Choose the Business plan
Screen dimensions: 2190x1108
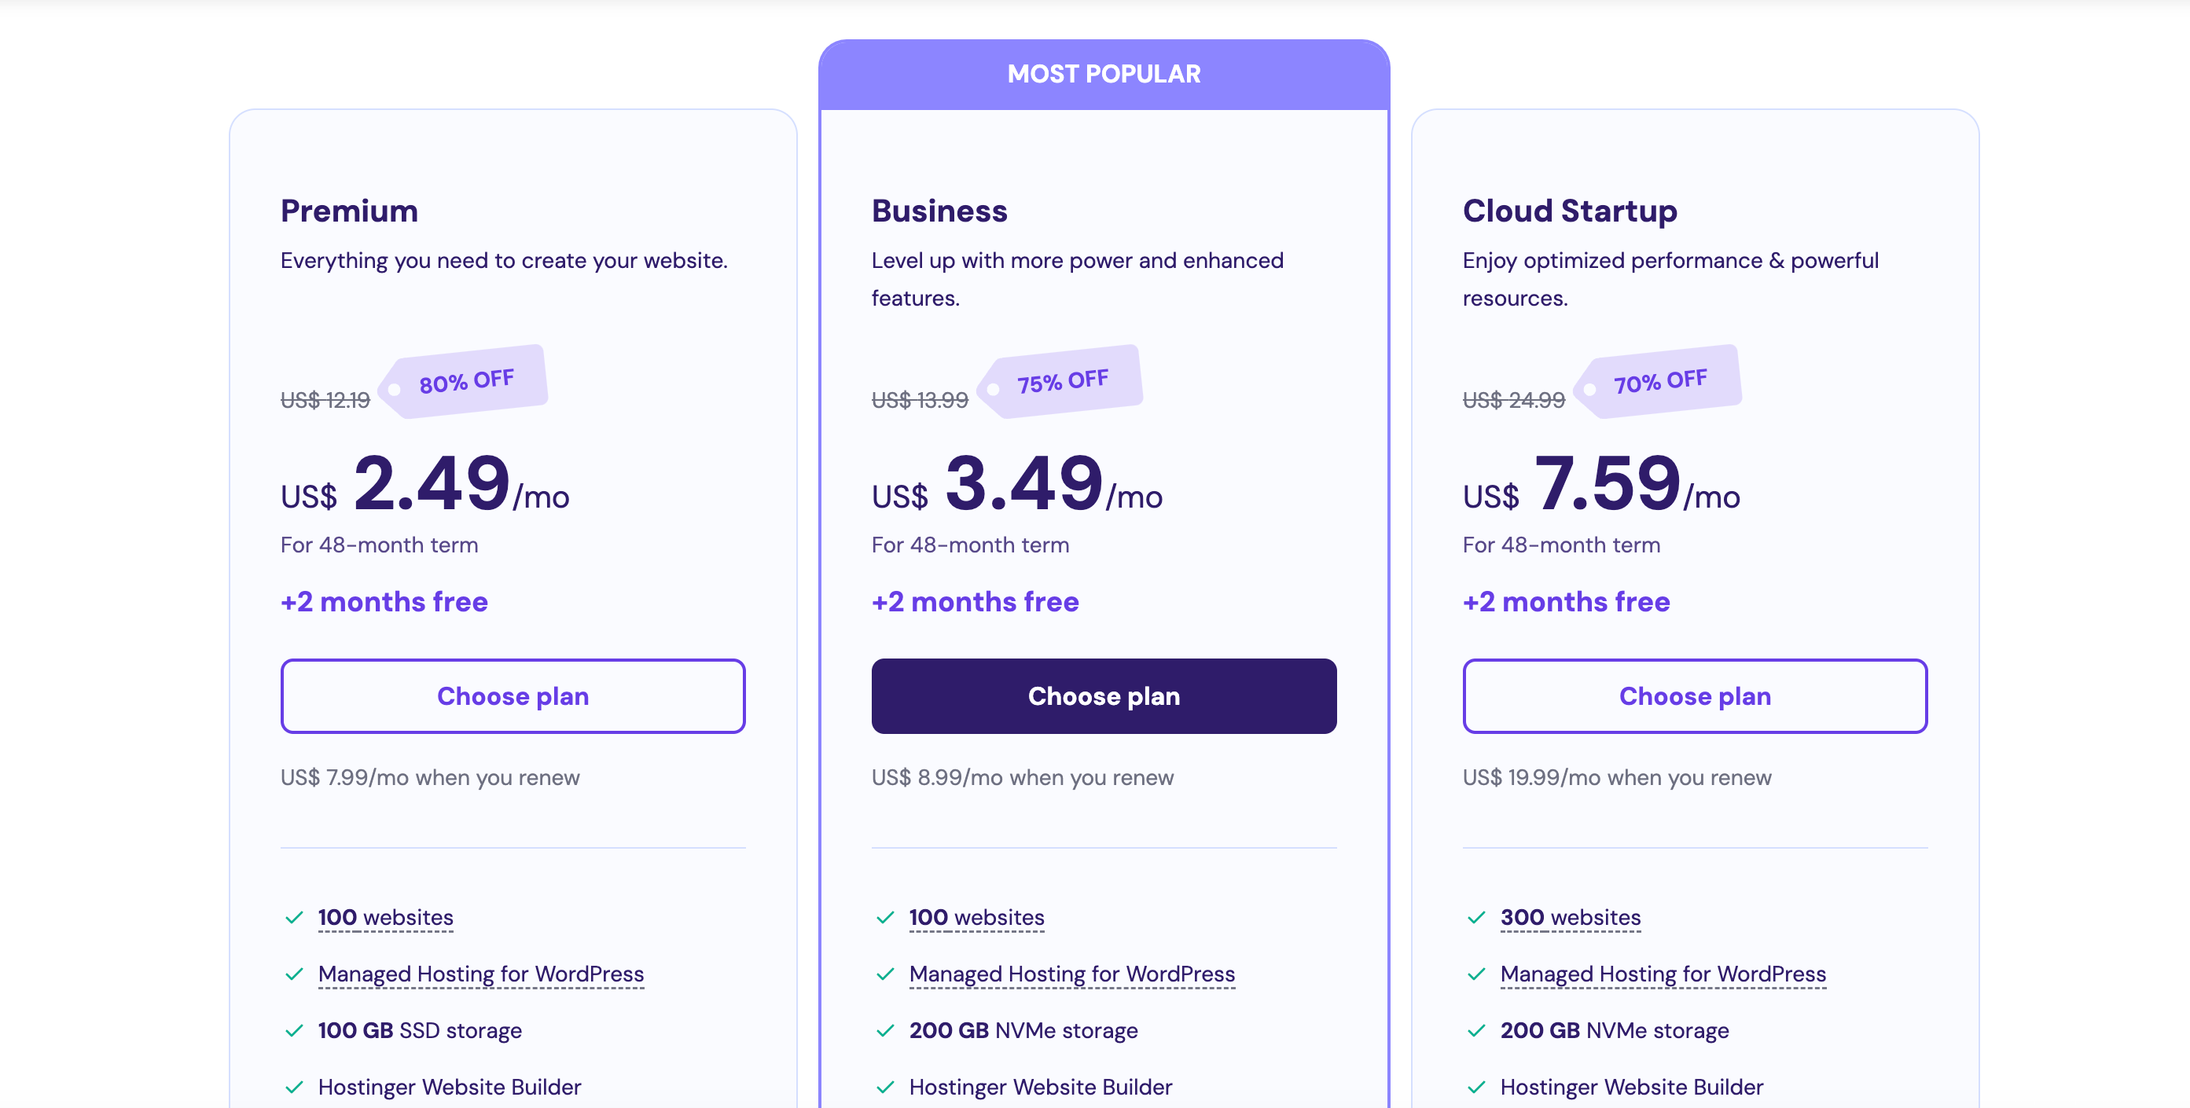(1104, 696)
